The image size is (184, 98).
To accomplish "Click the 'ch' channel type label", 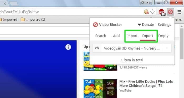I will pyautogui.click(x=97, y=48).
